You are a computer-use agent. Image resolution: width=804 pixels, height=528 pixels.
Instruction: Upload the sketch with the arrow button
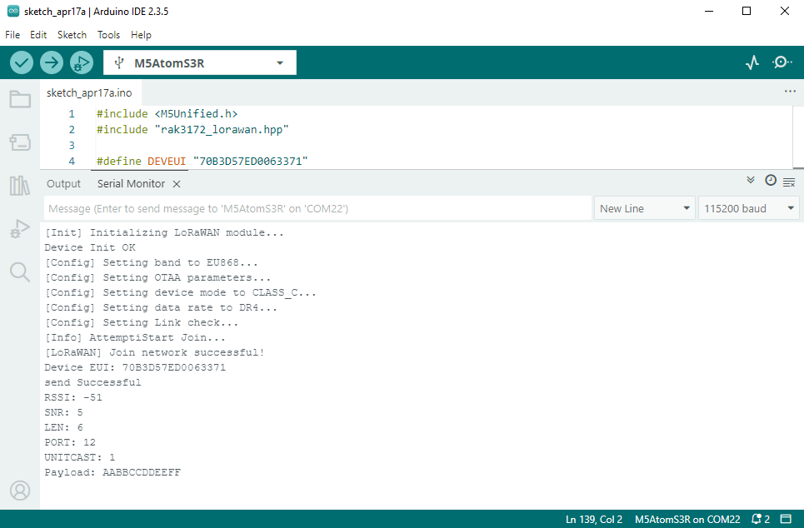(52, 62)
